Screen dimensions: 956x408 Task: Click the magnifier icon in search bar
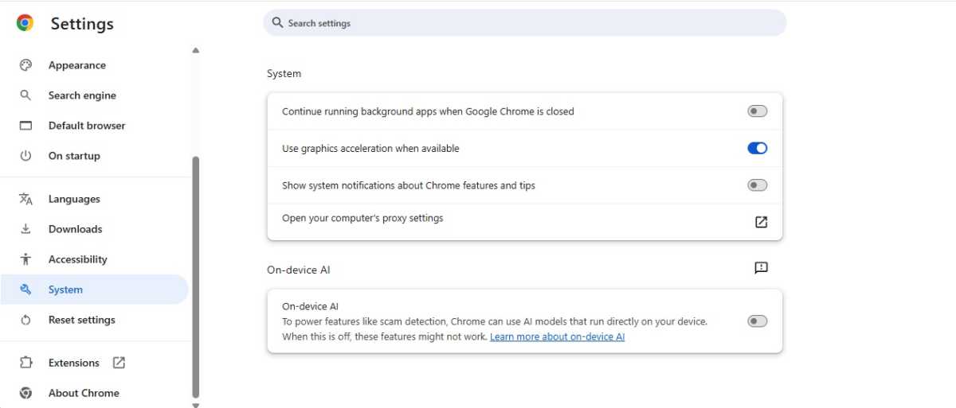coord(277,23)
